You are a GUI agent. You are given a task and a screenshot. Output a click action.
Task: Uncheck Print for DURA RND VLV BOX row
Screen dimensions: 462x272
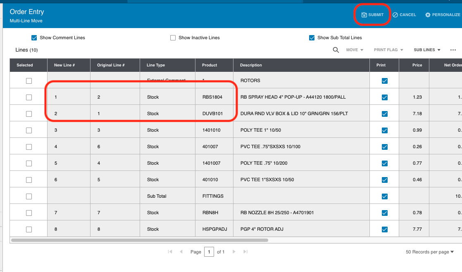384,114
